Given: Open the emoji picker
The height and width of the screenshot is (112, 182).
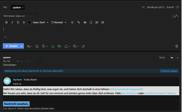Looking at the screenshot, I should [72, 23].
